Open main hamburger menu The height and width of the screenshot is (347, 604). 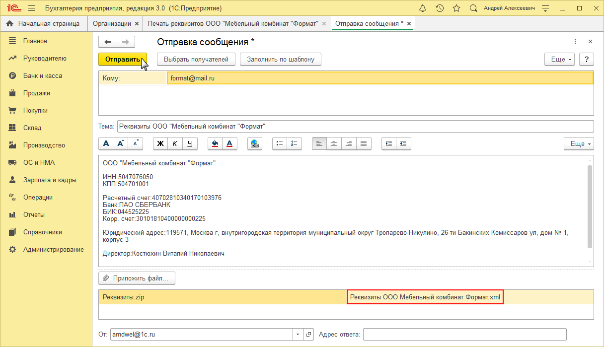pos(32,8)
